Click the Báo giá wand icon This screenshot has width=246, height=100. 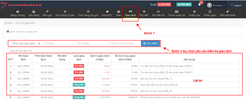pos(47,12)
